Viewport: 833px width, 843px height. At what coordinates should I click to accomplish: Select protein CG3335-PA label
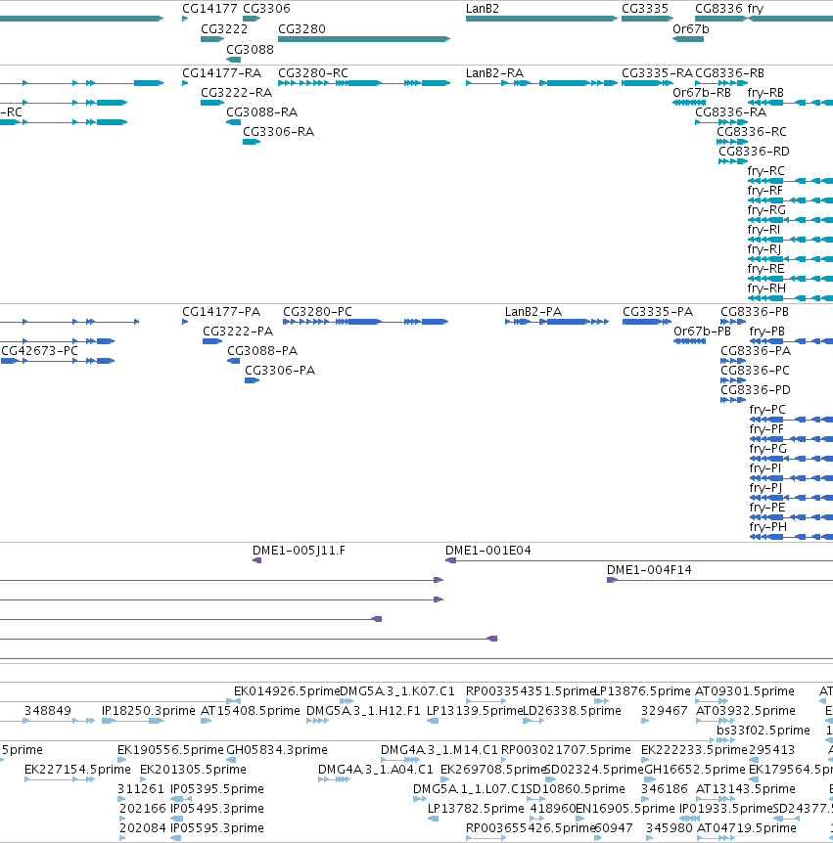click(x=658, y=312)
